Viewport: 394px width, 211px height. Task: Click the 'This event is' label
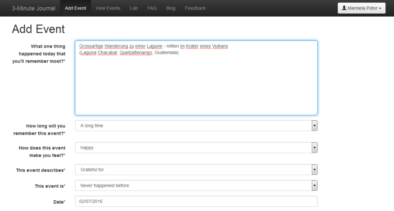(x=50, y=186)
